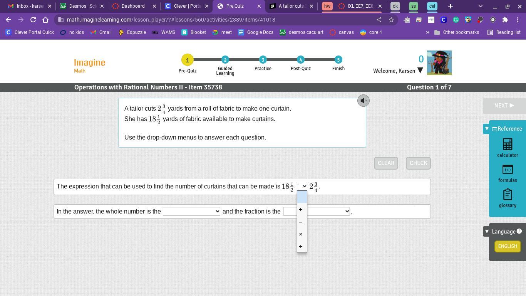
Task: Click the CHECK button
Action: point(418,163)
